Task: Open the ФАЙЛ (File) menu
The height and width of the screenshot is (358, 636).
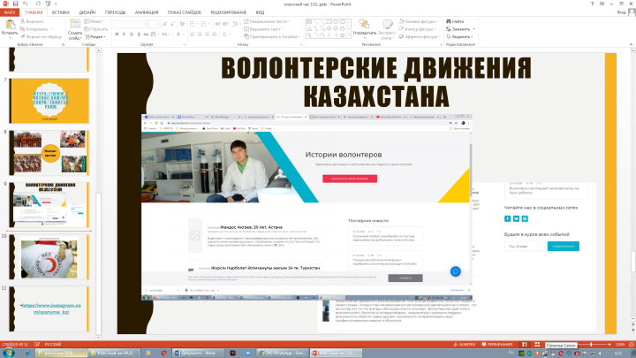Action: pyautogui.click(x=10, y=12)
